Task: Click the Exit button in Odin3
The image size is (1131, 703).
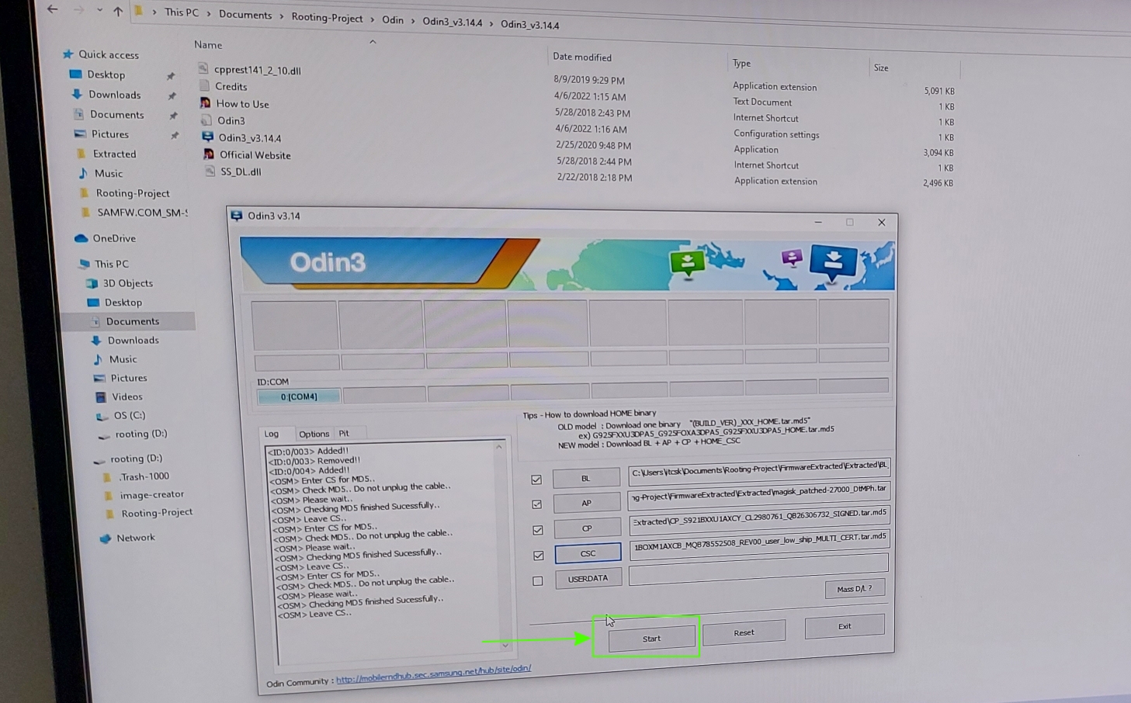Action: pos(845,626)
